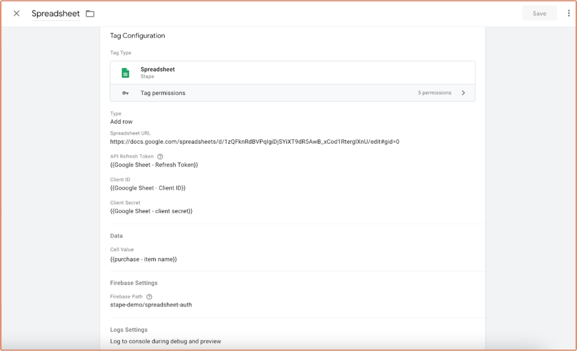Image resolution: width=577 pixels, height=351 pixels.
Task: Click the Tag permissions label
Action: point(163,93)
